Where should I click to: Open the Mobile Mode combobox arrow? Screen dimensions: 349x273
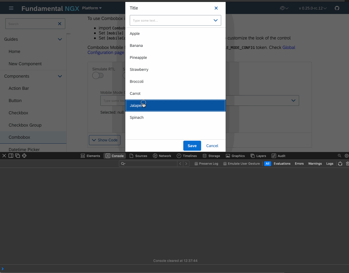[x=294, y=100]
